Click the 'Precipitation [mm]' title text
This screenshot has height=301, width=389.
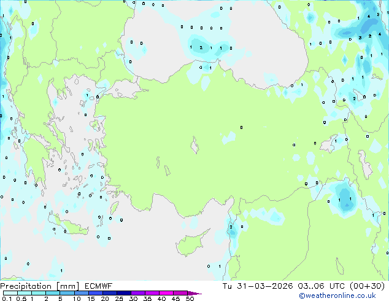tap(39, 286)
